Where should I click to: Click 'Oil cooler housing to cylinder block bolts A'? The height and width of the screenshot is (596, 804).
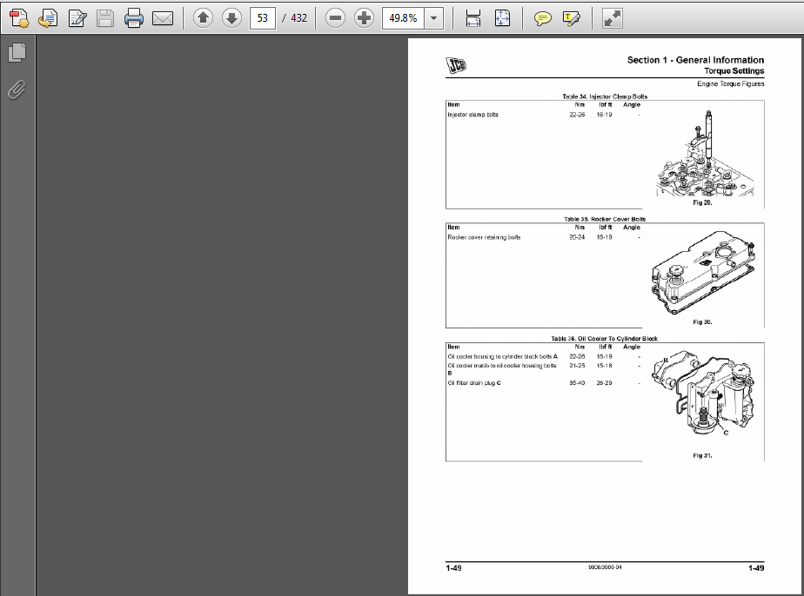pos(503,356)
